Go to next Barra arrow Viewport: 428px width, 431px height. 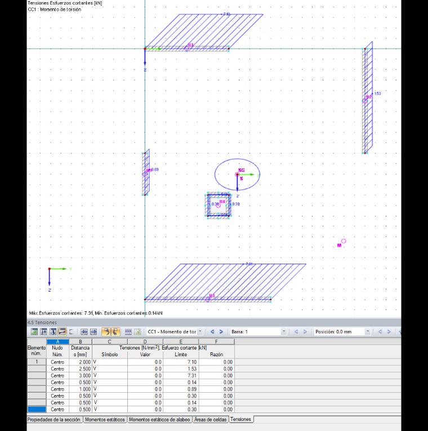(x=305, y=332)
